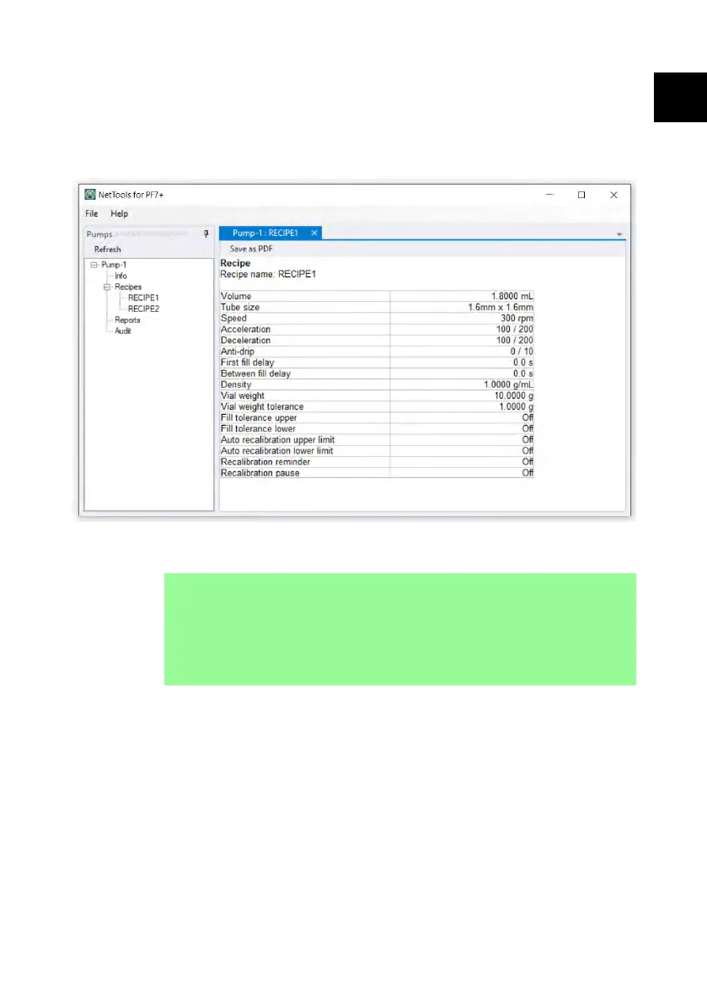707x1004 pixels.
Task: Open RECIPE1 in the tree
Action: 143,298
